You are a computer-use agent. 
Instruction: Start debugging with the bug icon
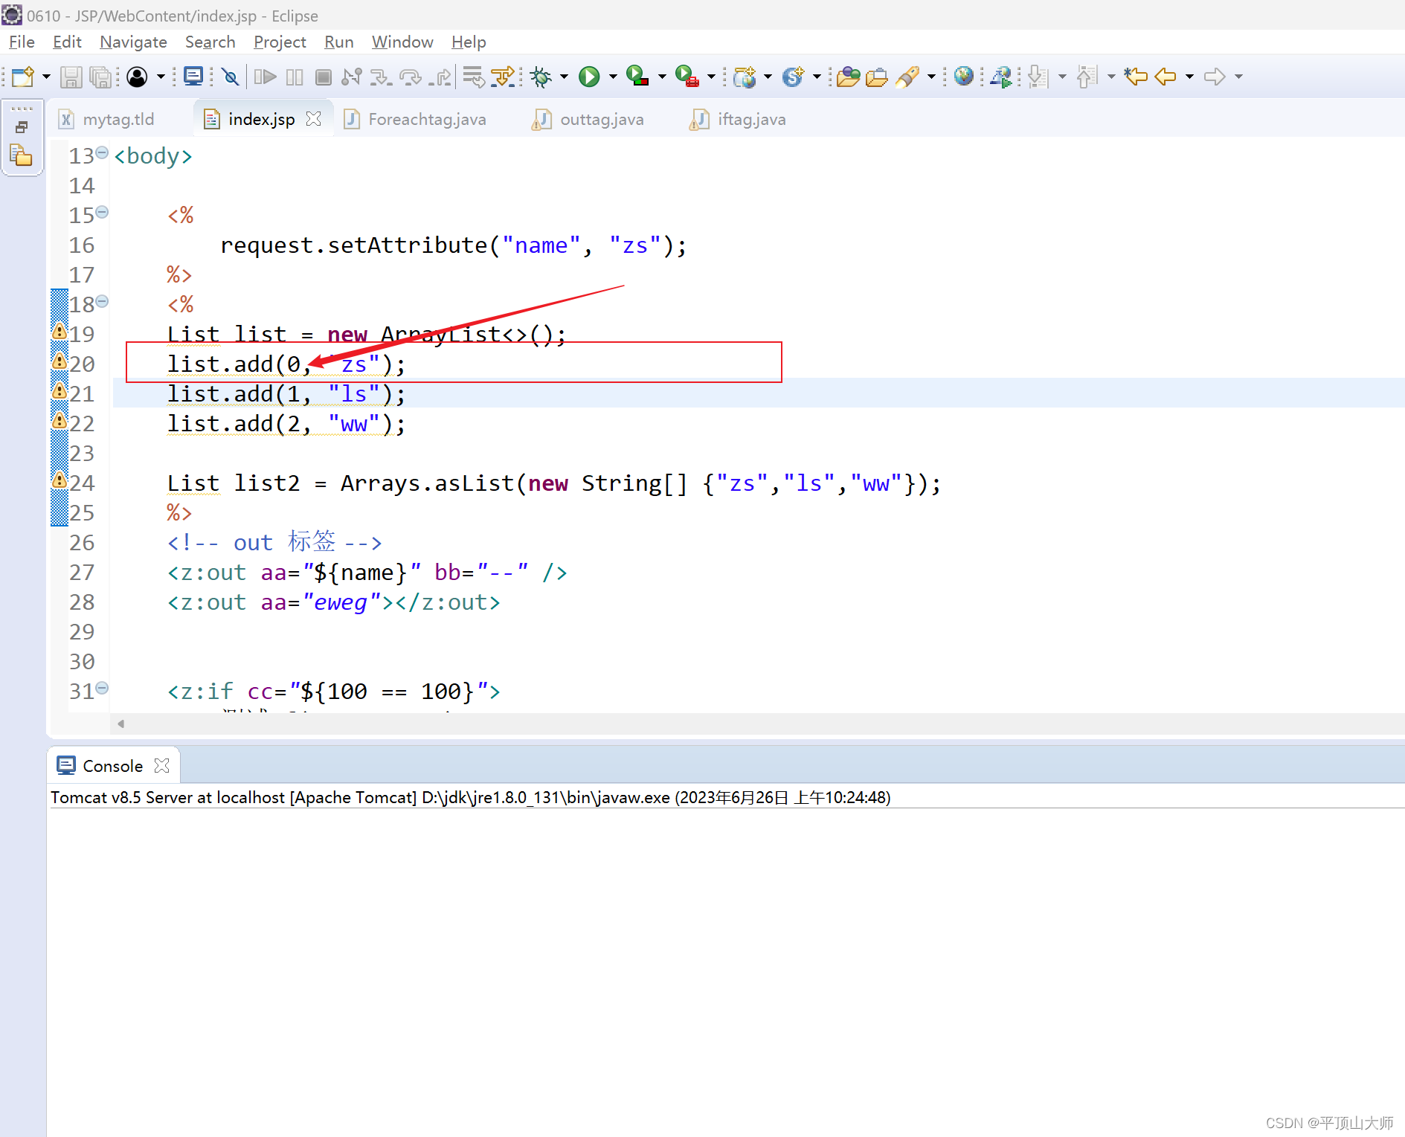pyautogui.click(x=541, y=77)
